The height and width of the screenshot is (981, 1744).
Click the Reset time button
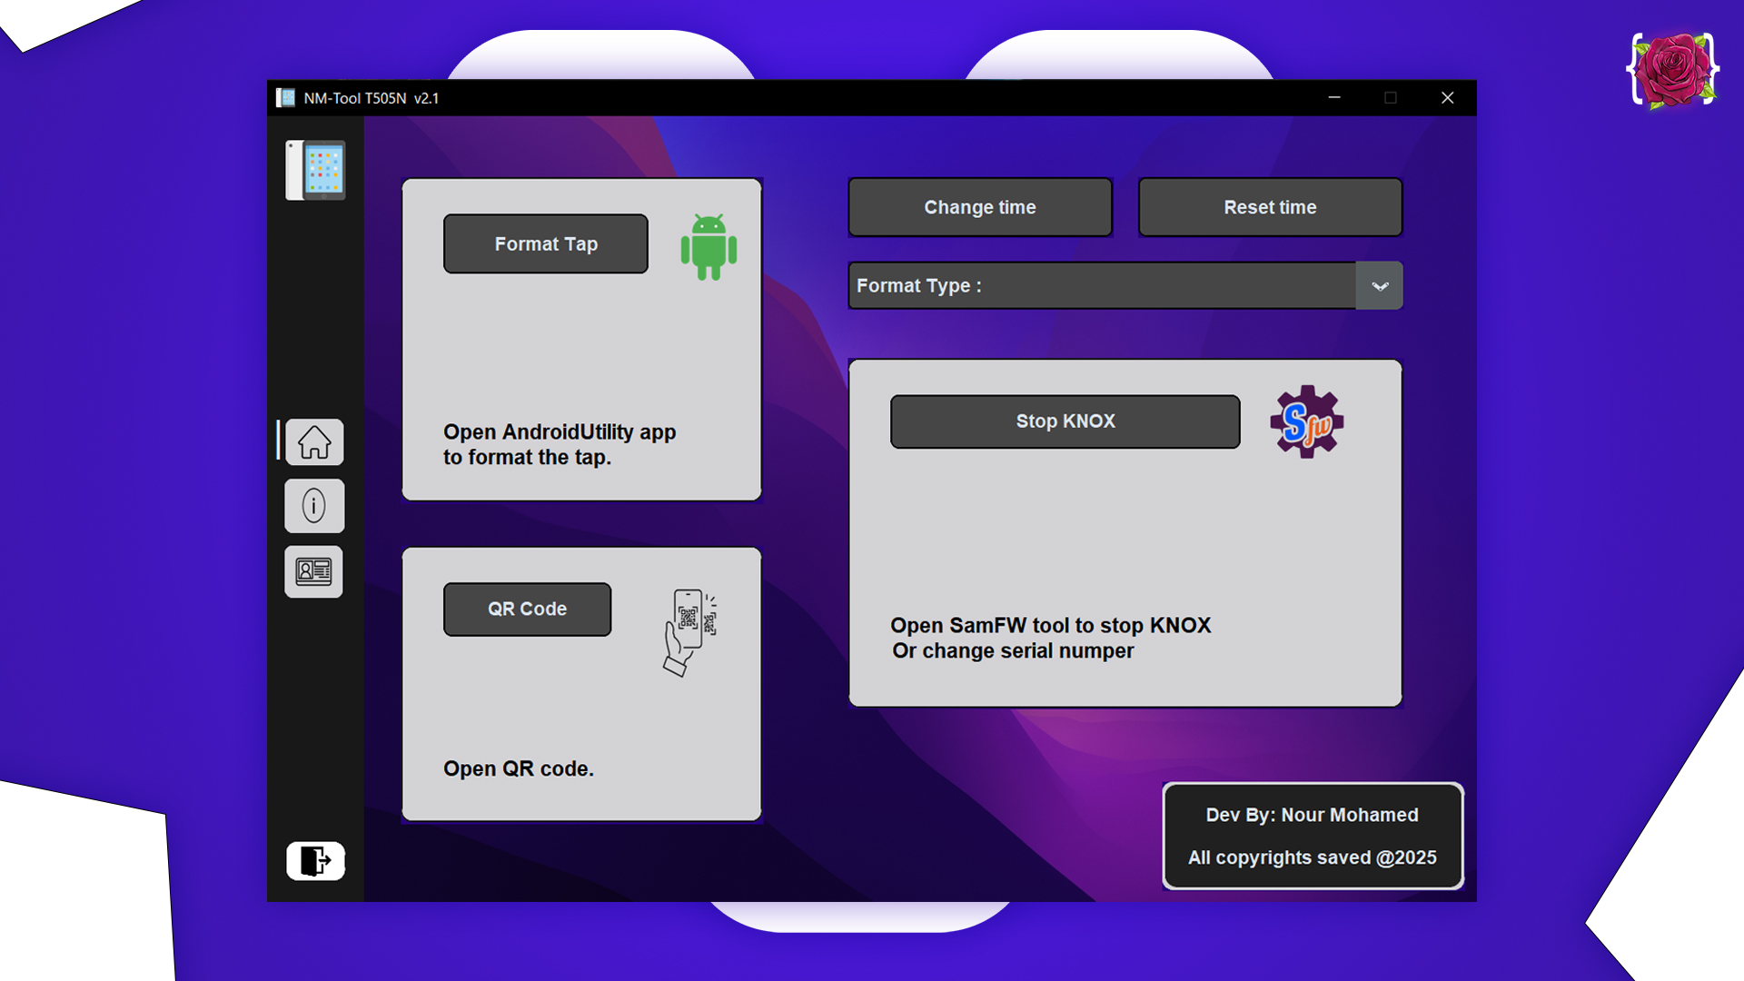coord(1270,207)
